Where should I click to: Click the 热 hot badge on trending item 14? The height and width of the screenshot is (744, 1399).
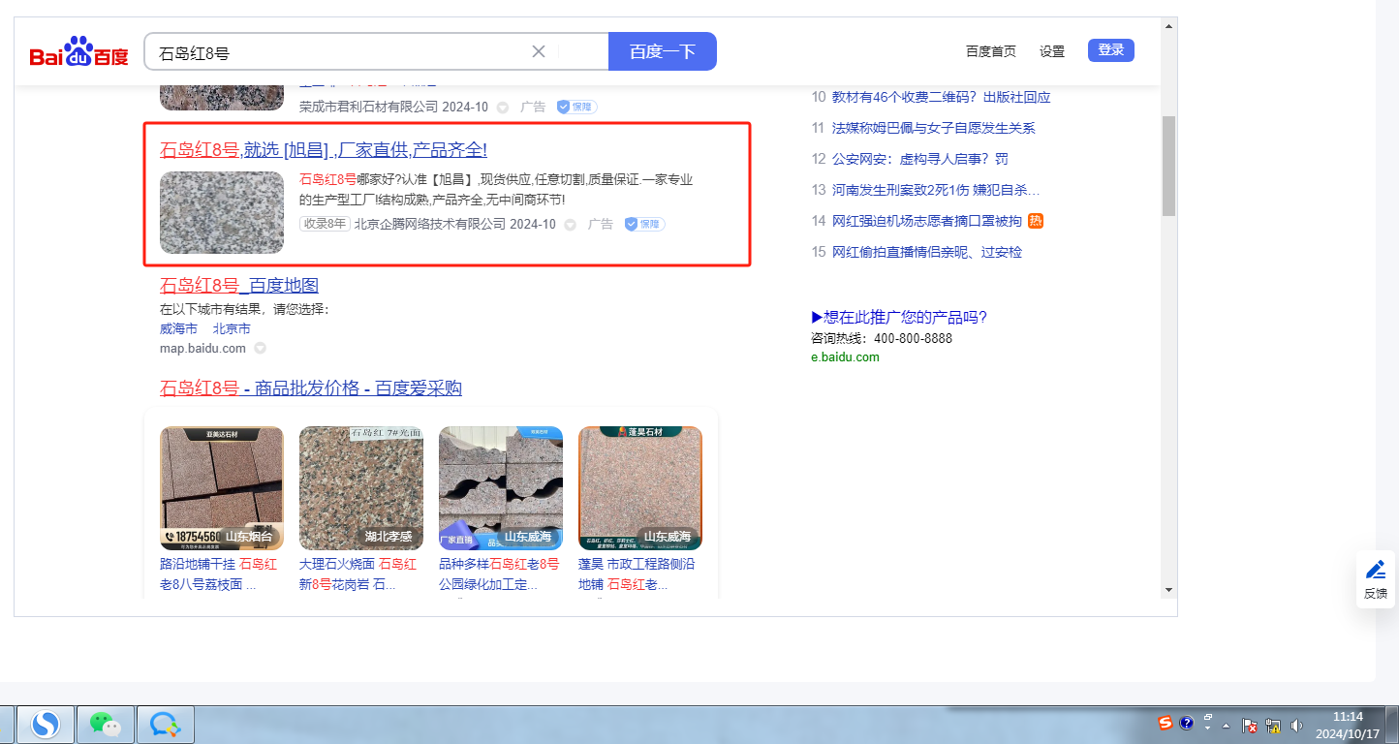(x=1036, y=221)
